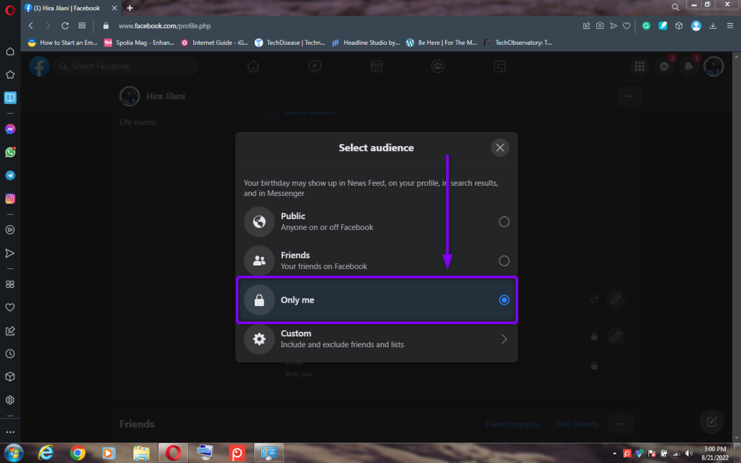Expand the Custom audience option

coord(504,339)
